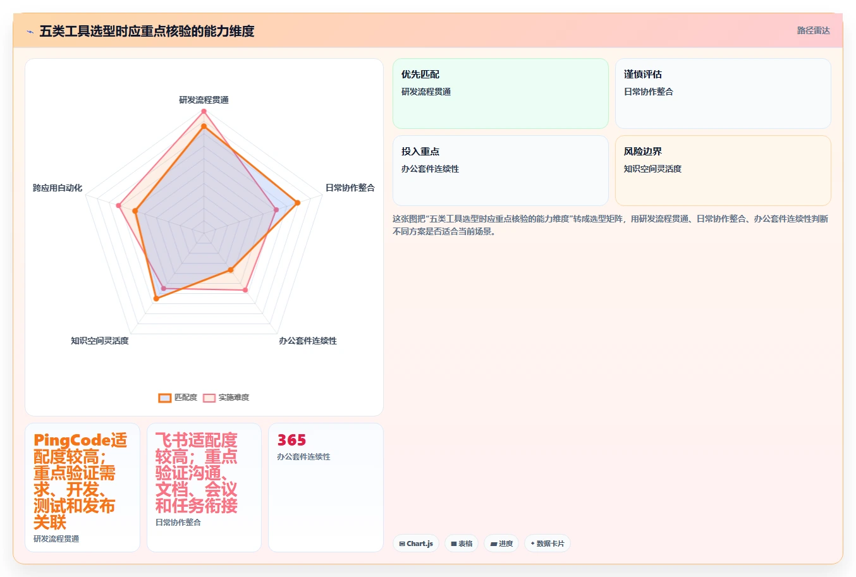Click the pink 实施难度 point on 研发流程贯通 axis
Viewport: 856px width, 577px height.
(x=204, y=111)
